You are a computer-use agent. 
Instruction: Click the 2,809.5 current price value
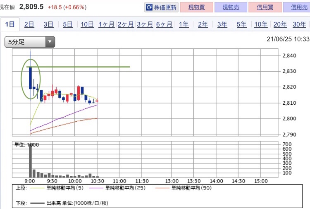click(x=31, y=7)
